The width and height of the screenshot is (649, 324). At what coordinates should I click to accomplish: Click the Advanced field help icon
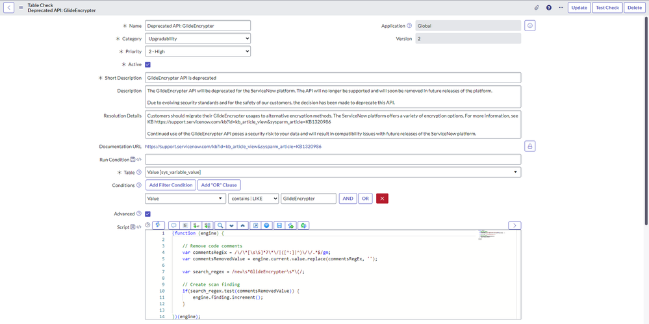coord(138,214)
